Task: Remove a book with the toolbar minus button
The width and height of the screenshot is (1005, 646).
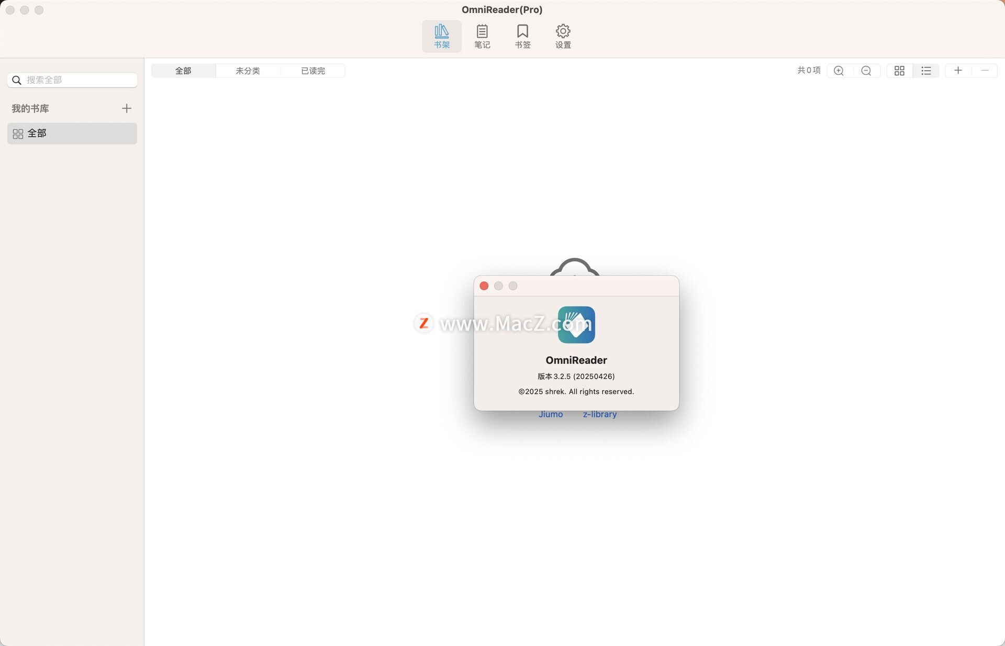Action: (x=985, y=71)
